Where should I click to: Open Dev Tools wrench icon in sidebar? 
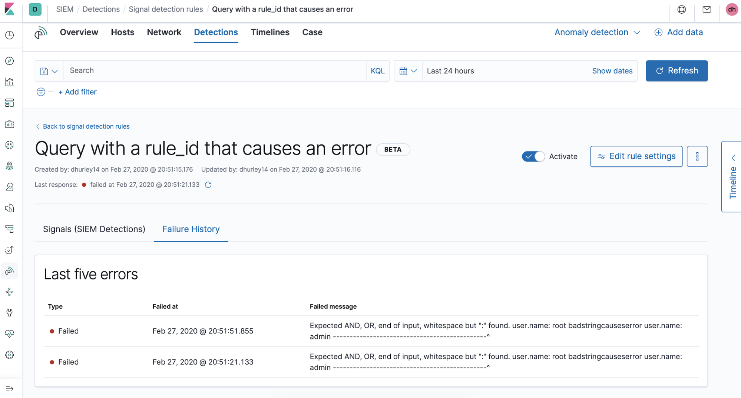point(10,313)
